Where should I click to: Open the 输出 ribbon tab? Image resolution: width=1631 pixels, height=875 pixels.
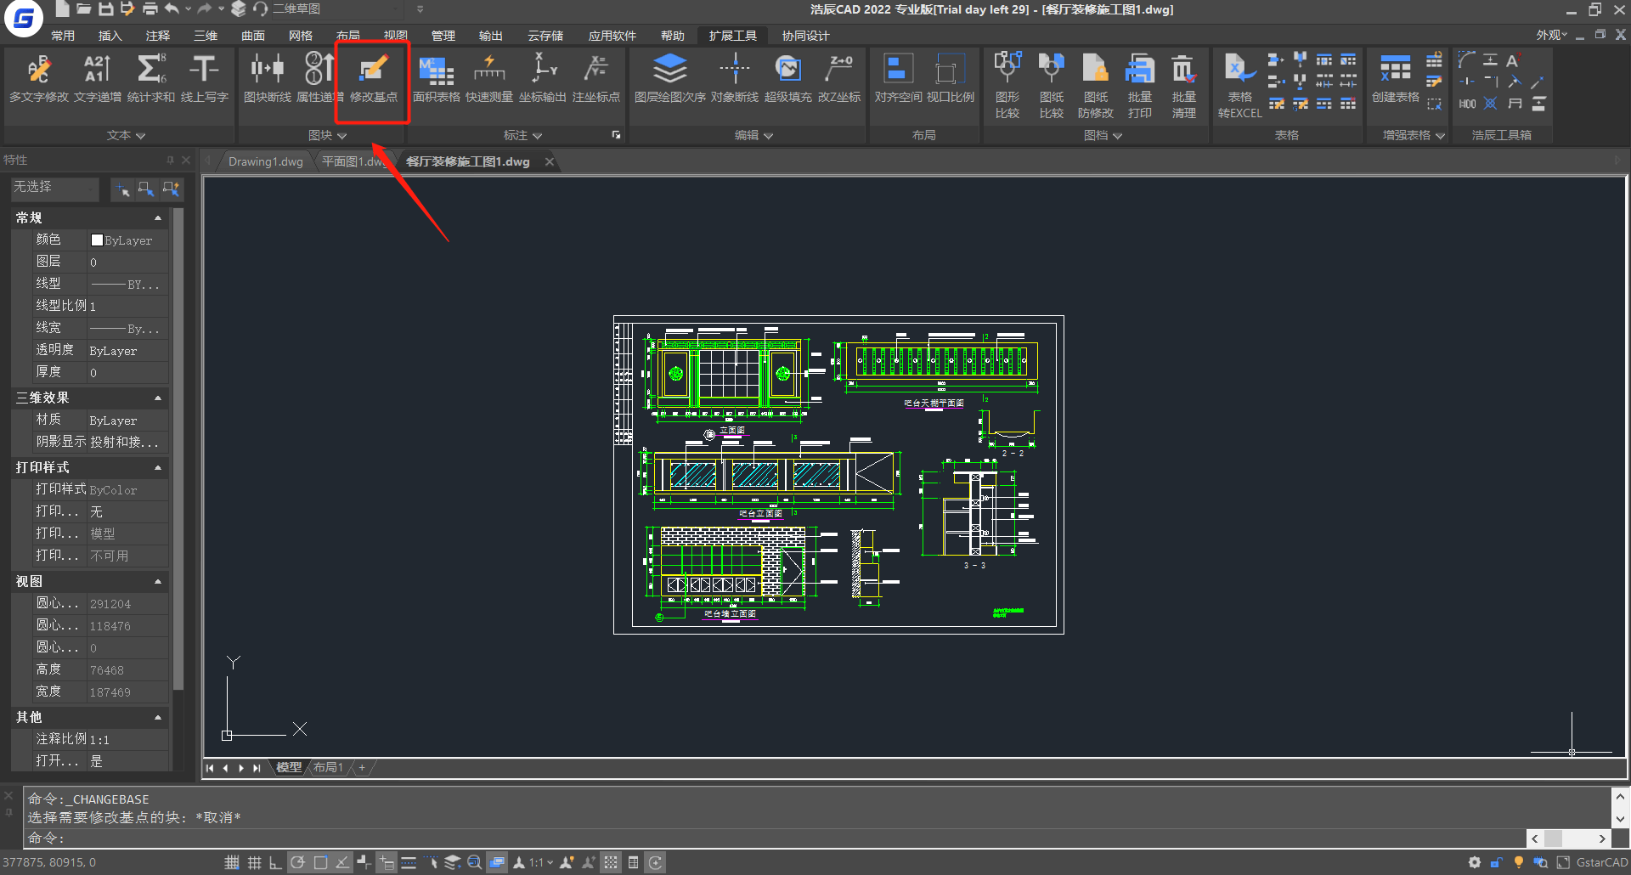coord(491,36)
